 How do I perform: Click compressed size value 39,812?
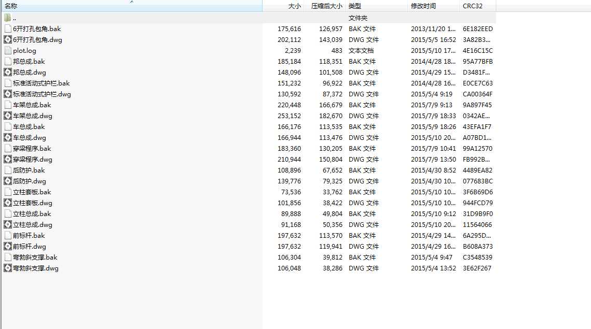[333, 258]
